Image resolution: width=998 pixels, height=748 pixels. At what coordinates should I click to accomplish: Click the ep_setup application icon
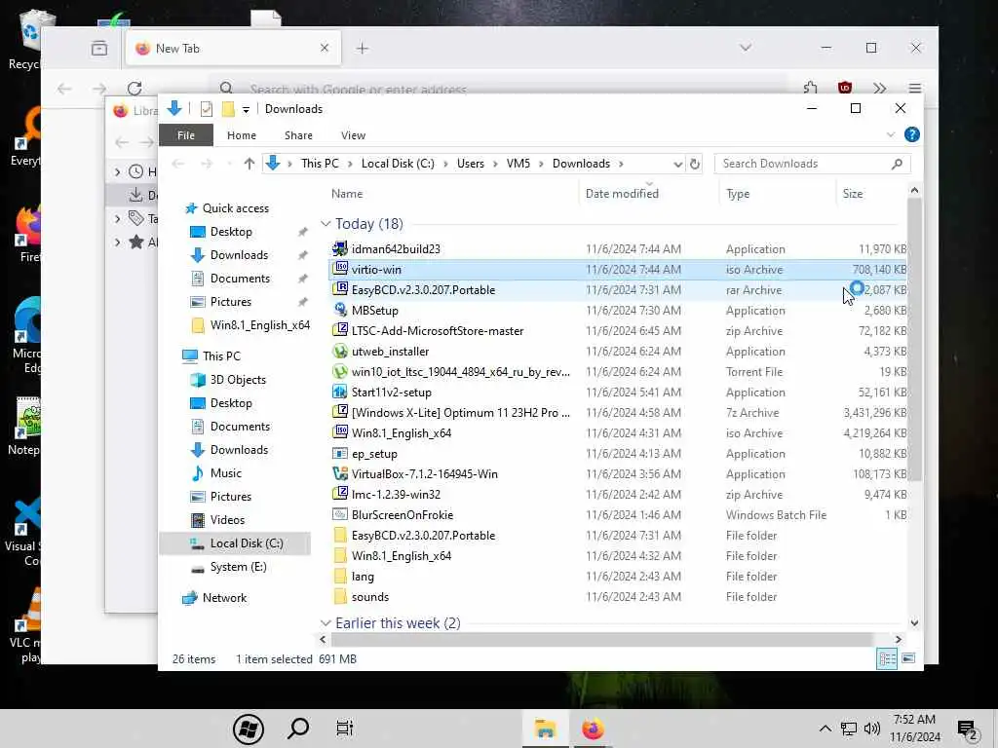coord(340,454)
